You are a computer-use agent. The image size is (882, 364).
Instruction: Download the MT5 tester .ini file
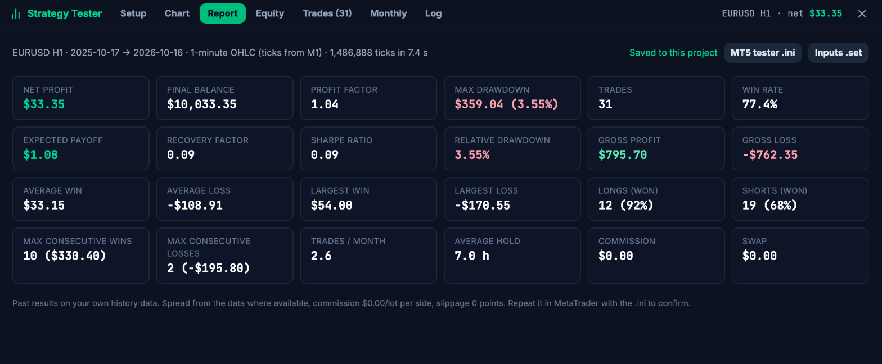pyautogui.click(x=763, y=53)
